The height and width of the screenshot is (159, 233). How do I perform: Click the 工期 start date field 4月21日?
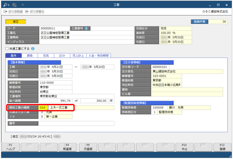(55, 67)
